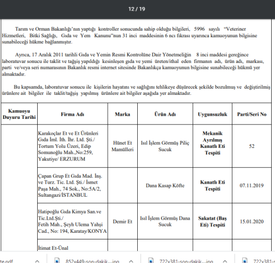Click the Kamuoyu Duyuru Tarihi header cell
Viewport: 275px width, 263px height.
pyautogui.click(x=19, y=114)
